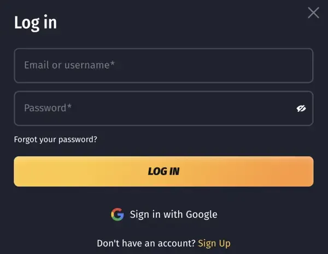Start password recovery via Forgot your password

coord(56,139)
